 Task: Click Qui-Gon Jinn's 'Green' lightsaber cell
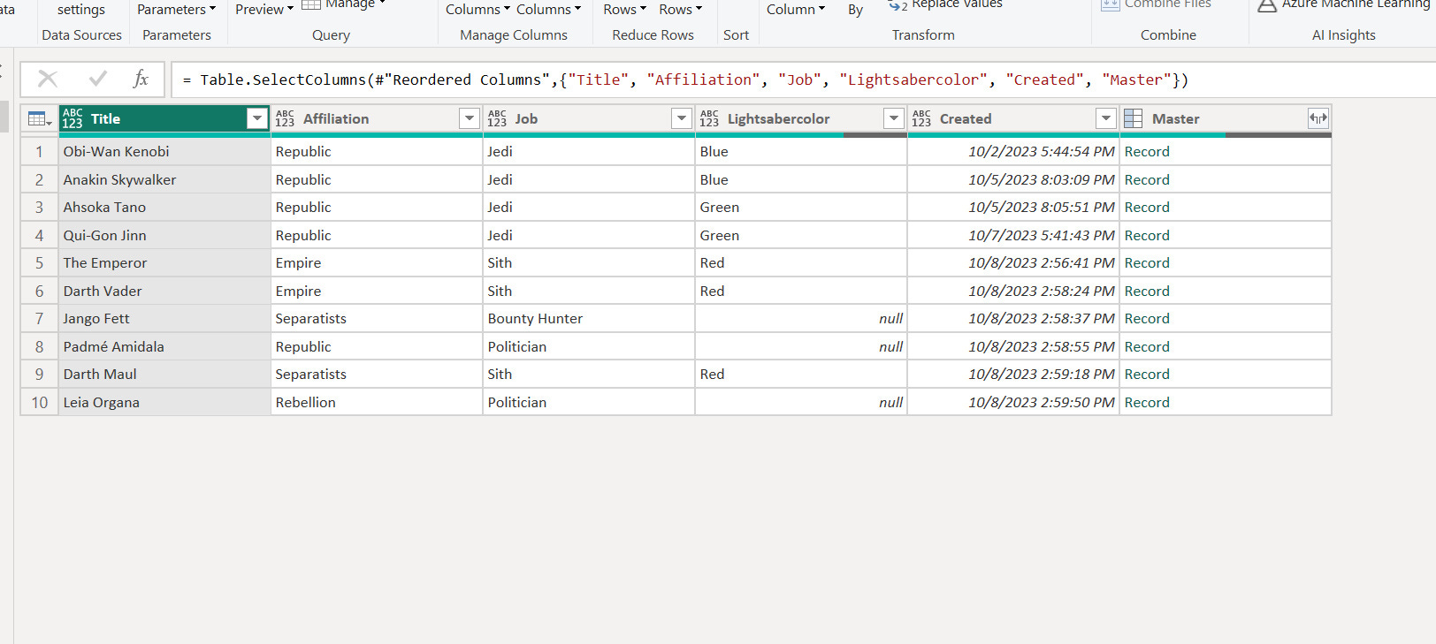(x=801, y=235)
